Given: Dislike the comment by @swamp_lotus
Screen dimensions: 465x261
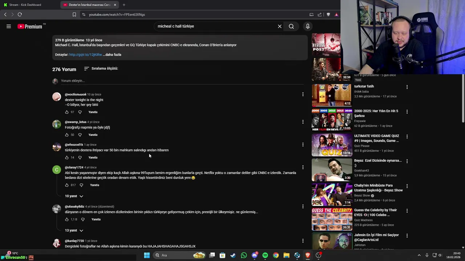Looking at the screenshot, I should (80, 135).
